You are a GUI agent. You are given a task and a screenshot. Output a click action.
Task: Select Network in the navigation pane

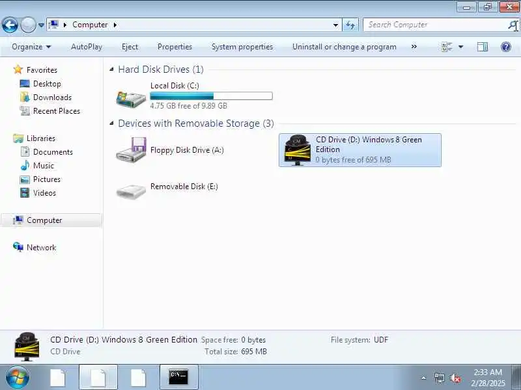point(41,248)
